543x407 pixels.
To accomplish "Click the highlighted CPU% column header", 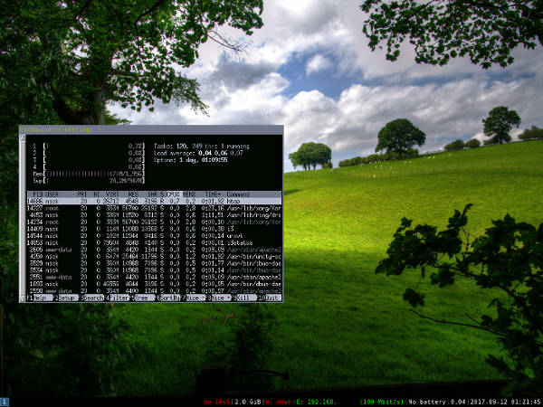I will coord(173,194).
